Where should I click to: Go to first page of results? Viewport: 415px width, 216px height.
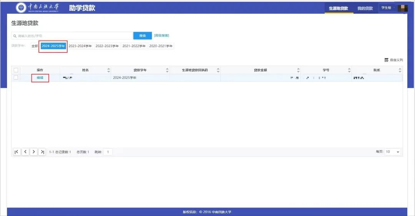click(17, 152)
